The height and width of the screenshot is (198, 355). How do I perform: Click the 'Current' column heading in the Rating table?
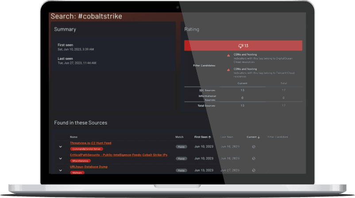pyautogui.click(x=243, y=83)
